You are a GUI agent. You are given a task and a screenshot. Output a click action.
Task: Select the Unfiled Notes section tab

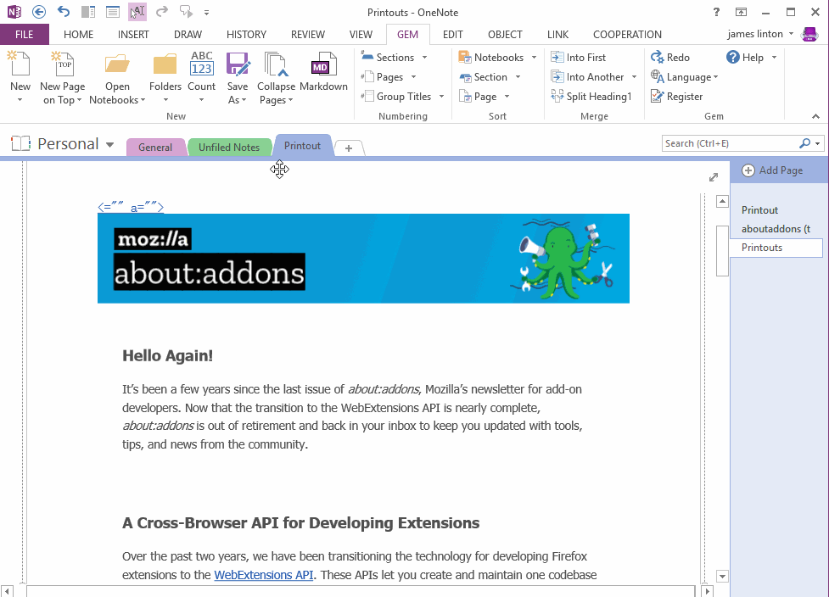pos(229,148)
